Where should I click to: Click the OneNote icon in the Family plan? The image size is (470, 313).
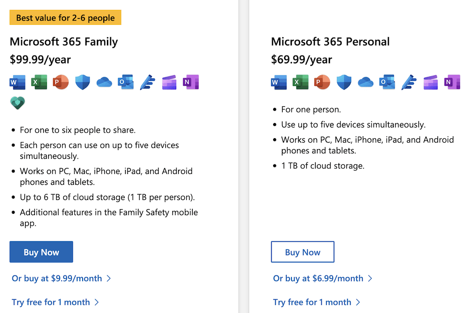point(191,82)
